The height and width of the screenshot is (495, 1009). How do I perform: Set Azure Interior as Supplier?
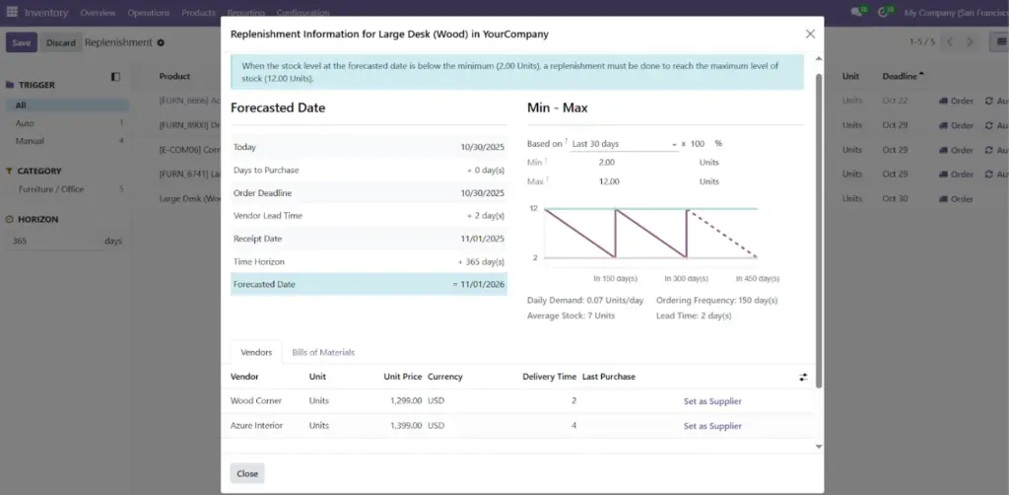(712, 426)
